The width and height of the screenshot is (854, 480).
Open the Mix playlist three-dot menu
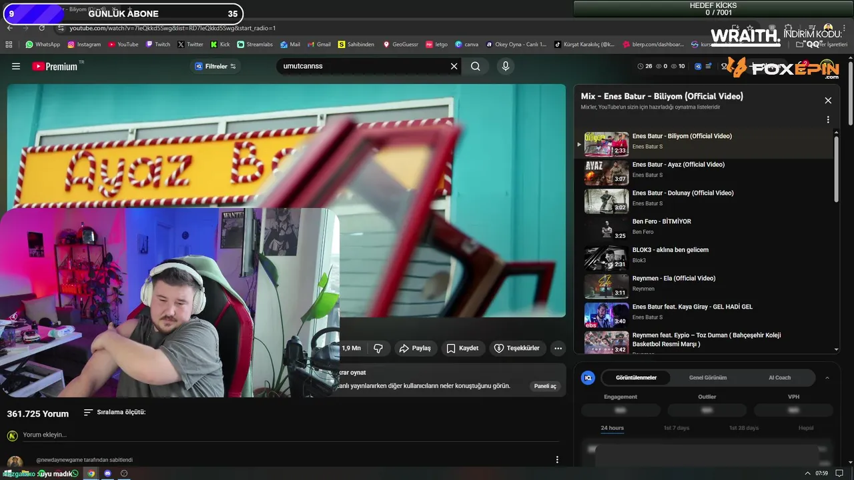pos(828,120)
